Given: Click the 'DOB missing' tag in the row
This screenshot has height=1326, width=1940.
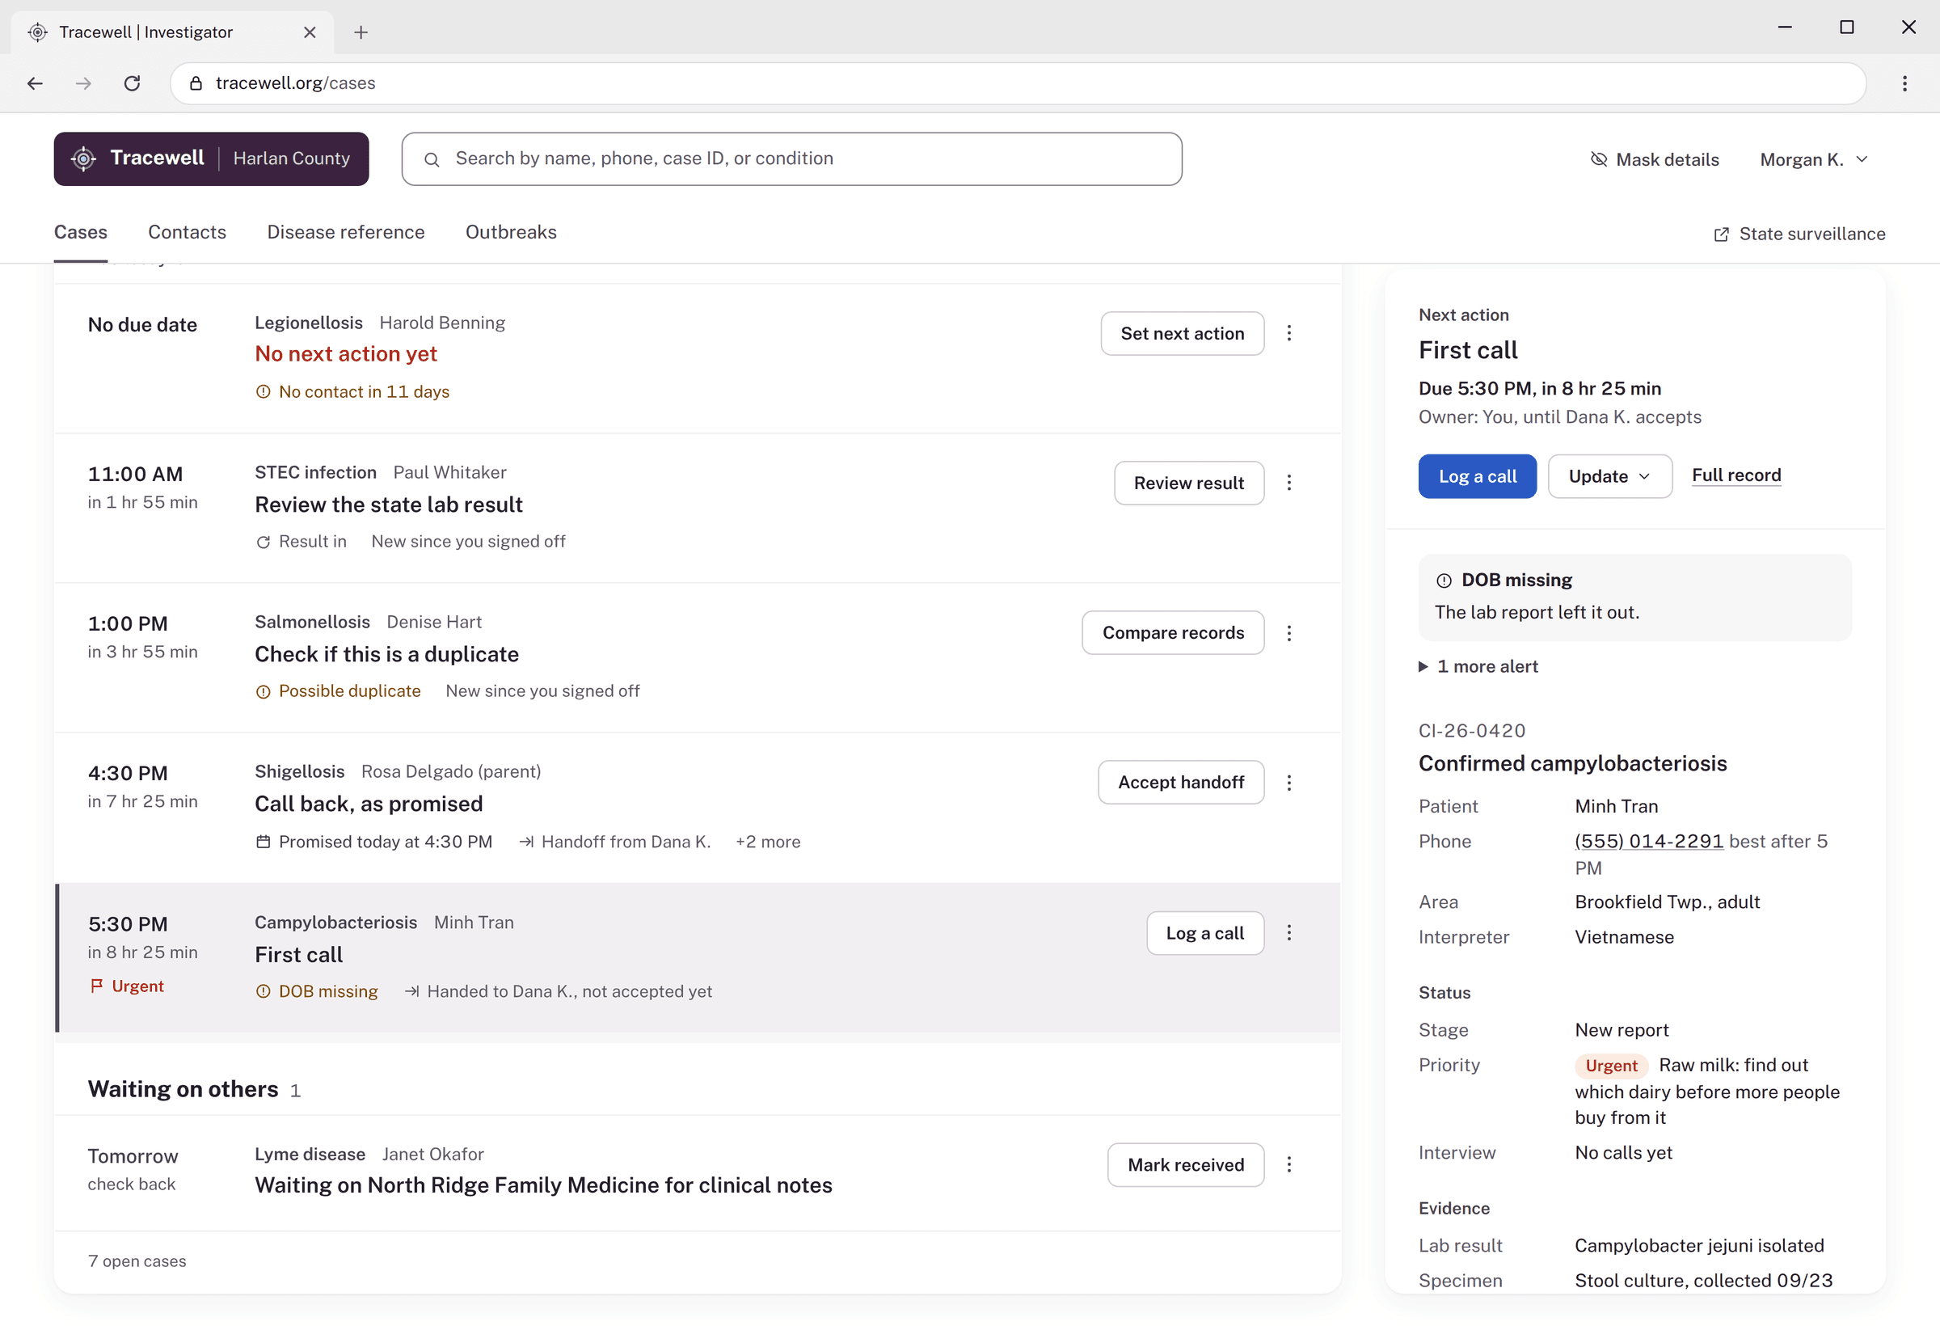Looking at the screenshot, I should (316, 992).
